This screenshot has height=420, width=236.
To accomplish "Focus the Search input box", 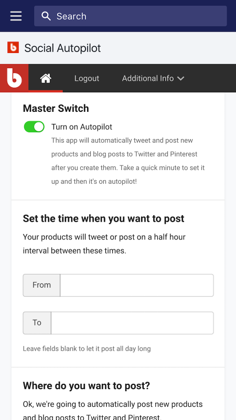I will point(130,16).
